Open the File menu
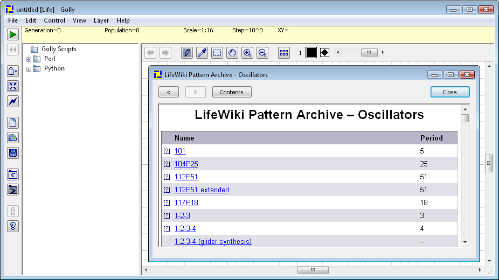 (x=13, y=20)
